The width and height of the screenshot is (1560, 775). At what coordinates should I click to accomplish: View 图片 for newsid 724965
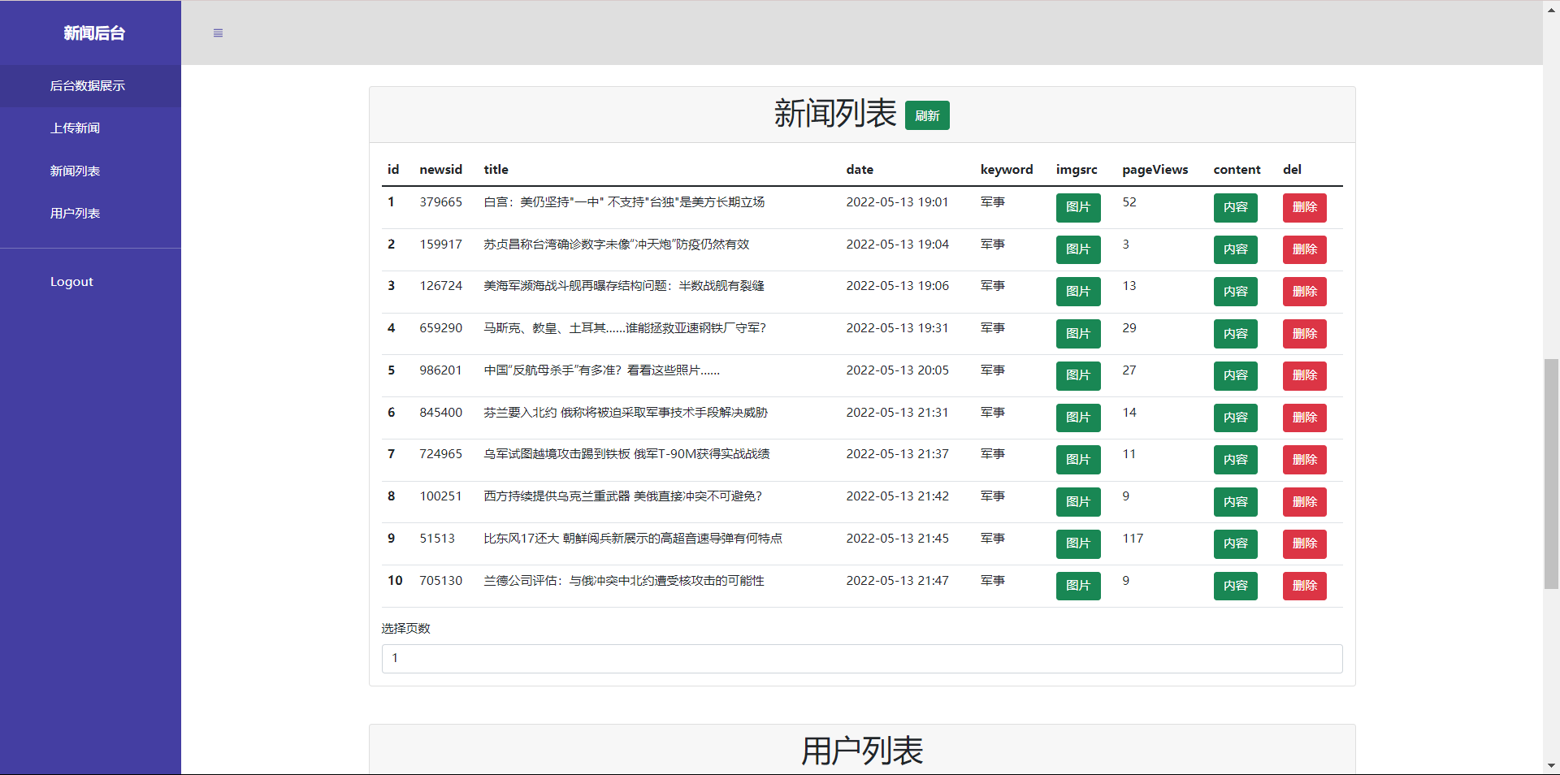pyautogui.click(x=1078, y=460)
